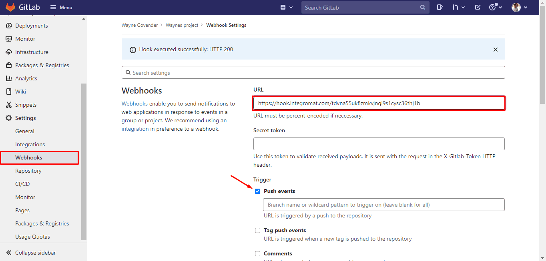546x261 pixels.
Task: Expand the user avatar profile dropdown
Action: pos(520,7)
